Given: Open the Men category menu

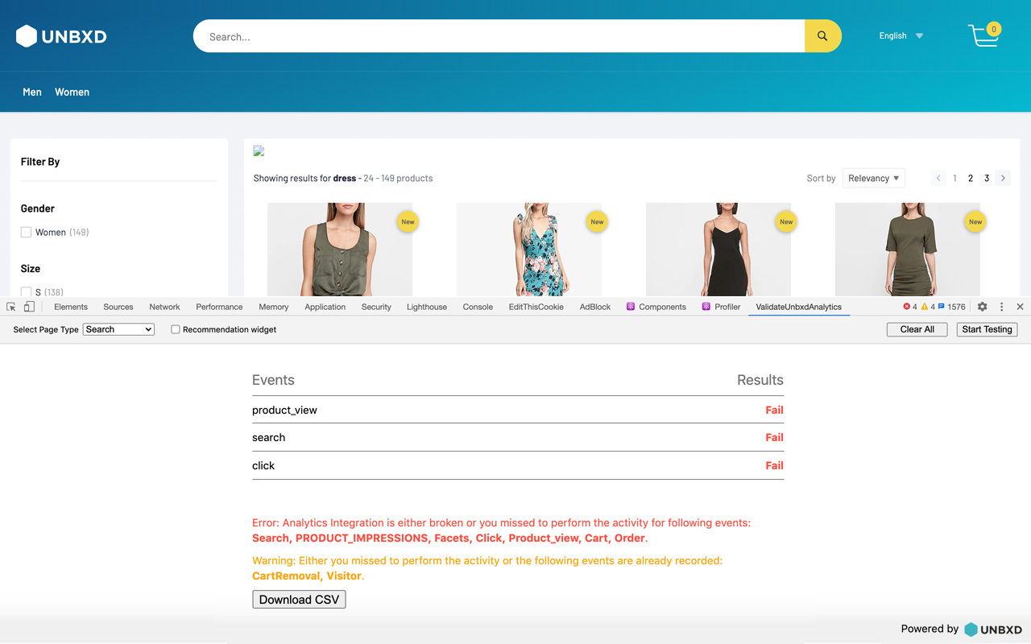Looking at the screenshot, I should (32, 92).
